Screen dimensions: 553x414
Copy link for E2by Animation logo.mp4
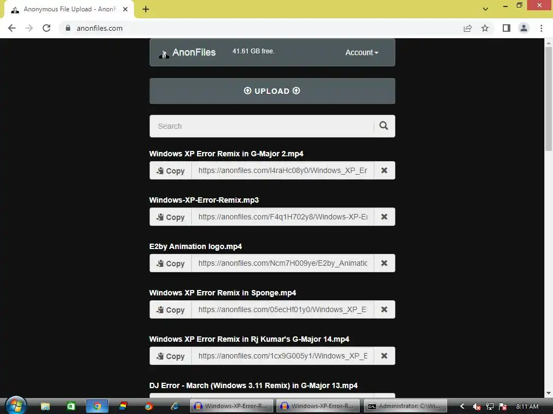171,263
